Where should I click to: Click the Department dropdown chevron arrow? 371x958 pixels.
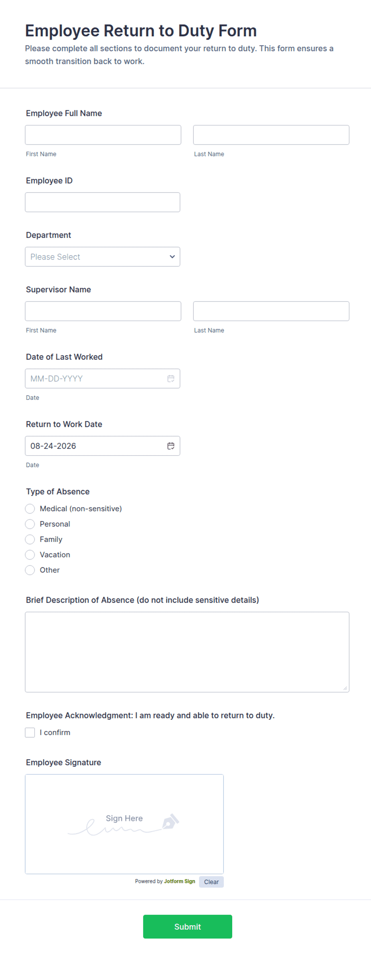click(x=172, y=257)
